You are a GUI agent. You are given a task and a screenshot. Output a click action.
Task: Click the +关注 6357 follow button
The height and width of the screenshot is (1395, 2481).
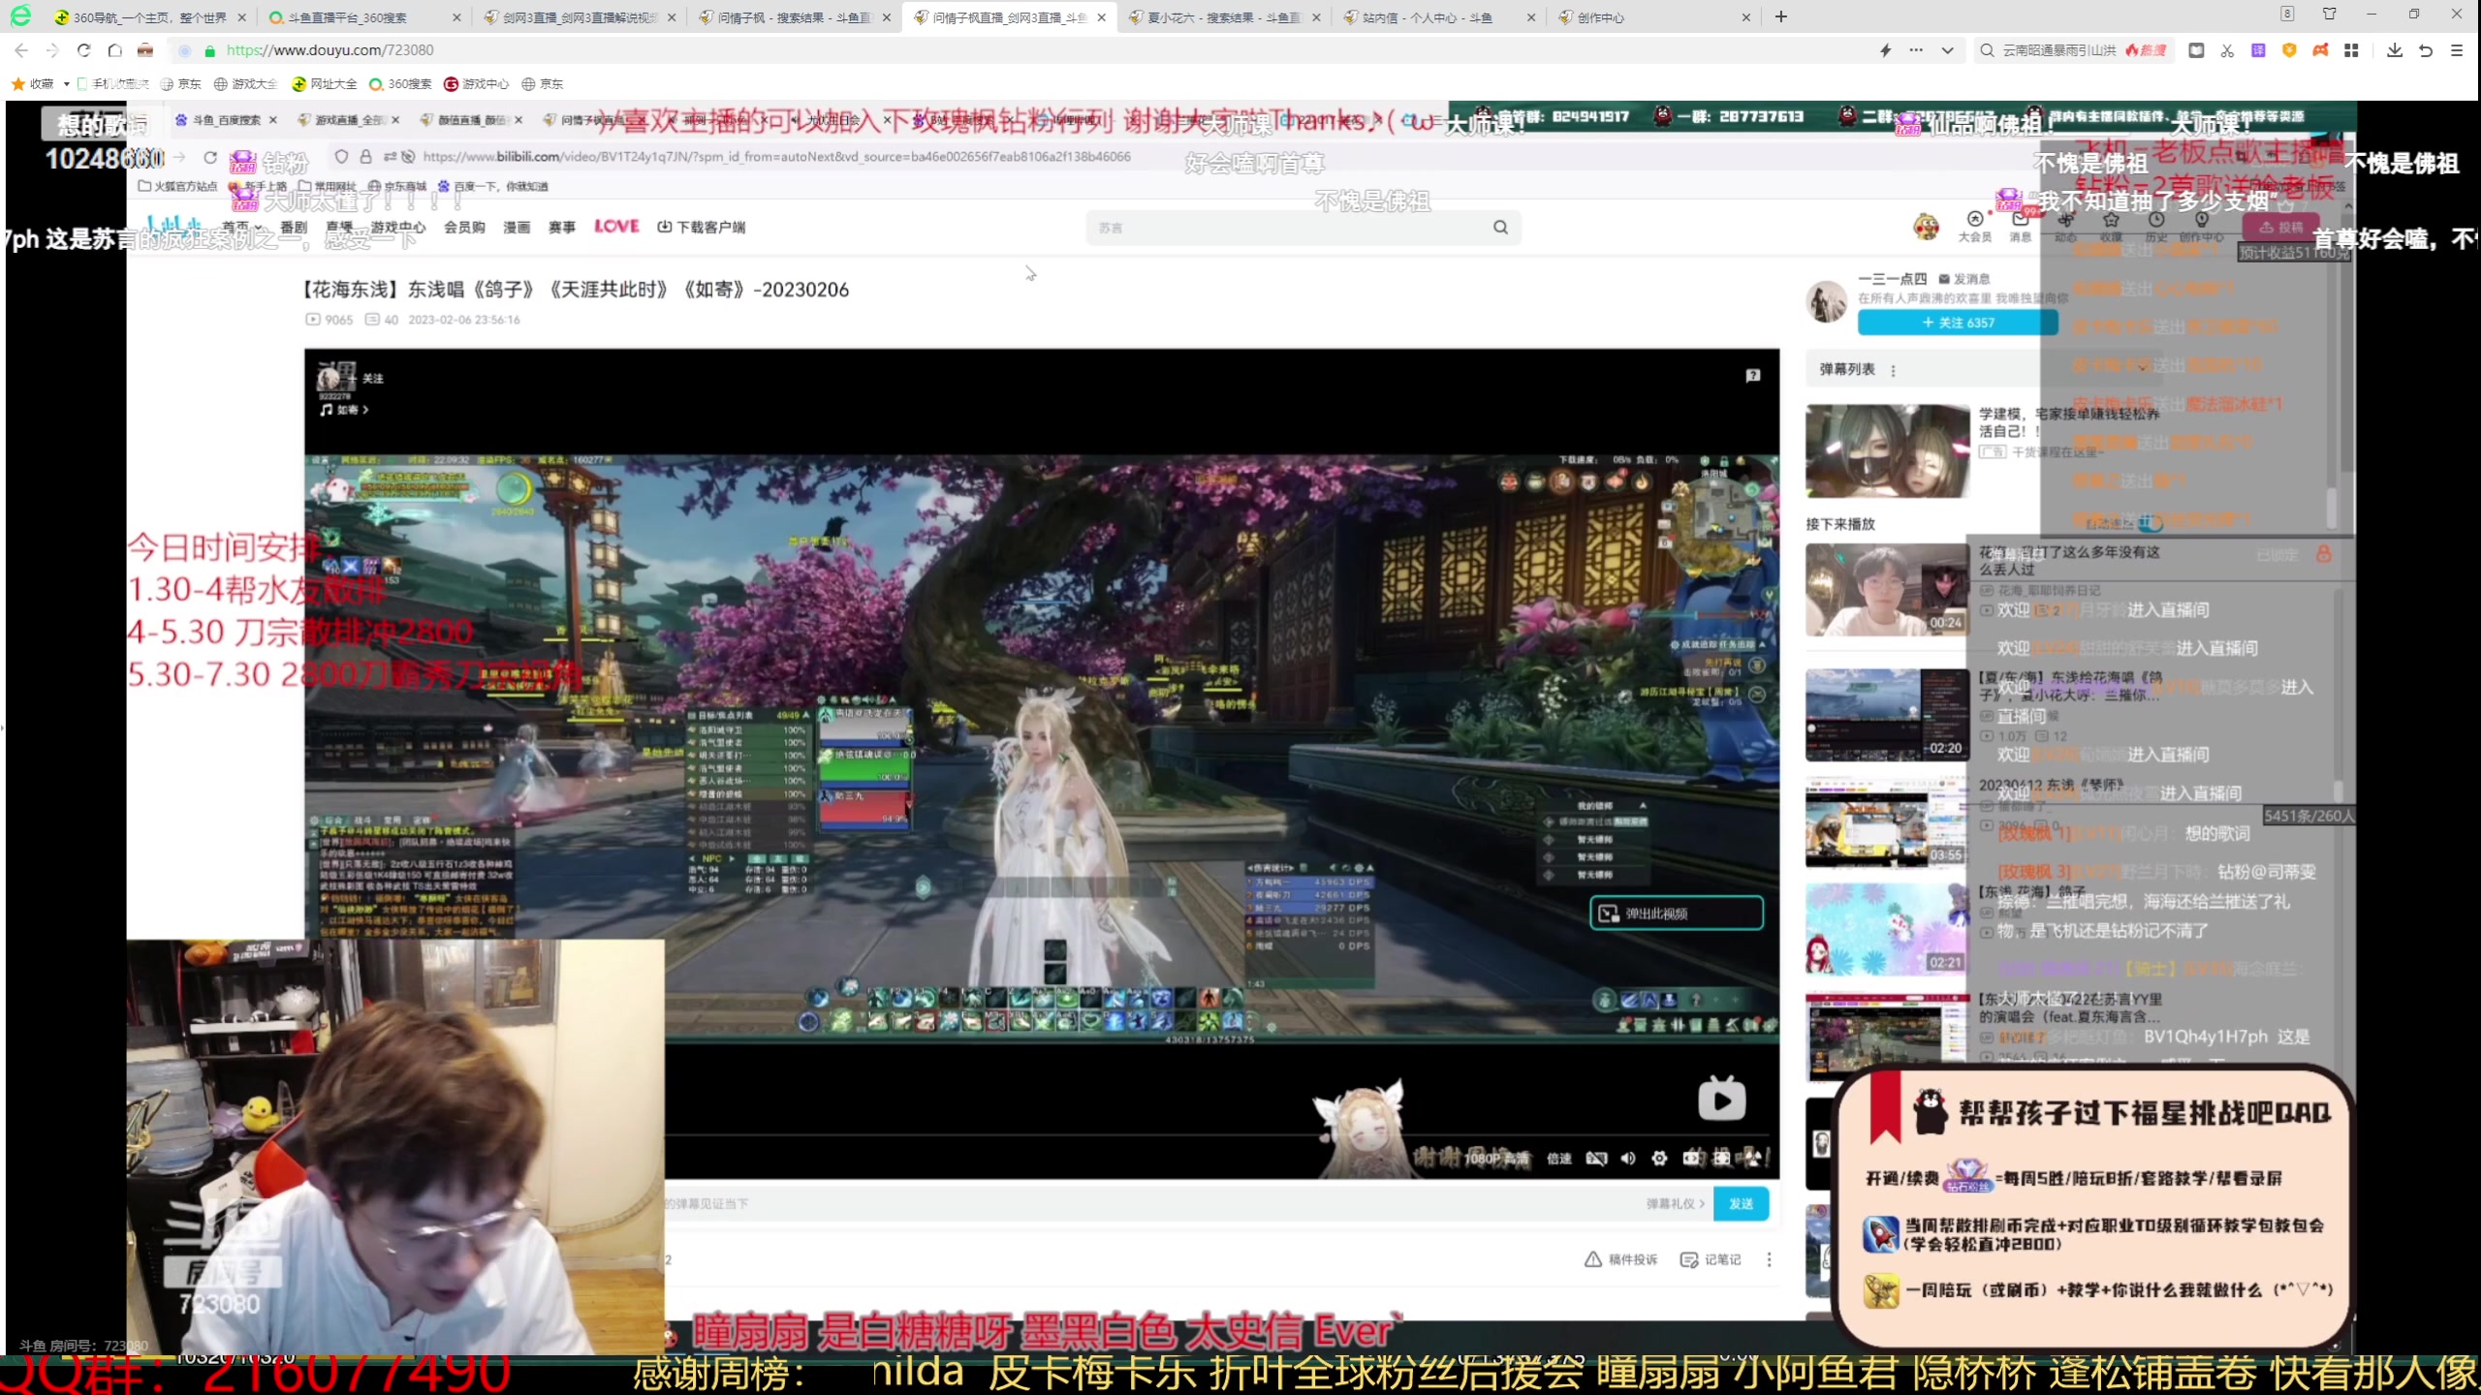[1958, 323]
